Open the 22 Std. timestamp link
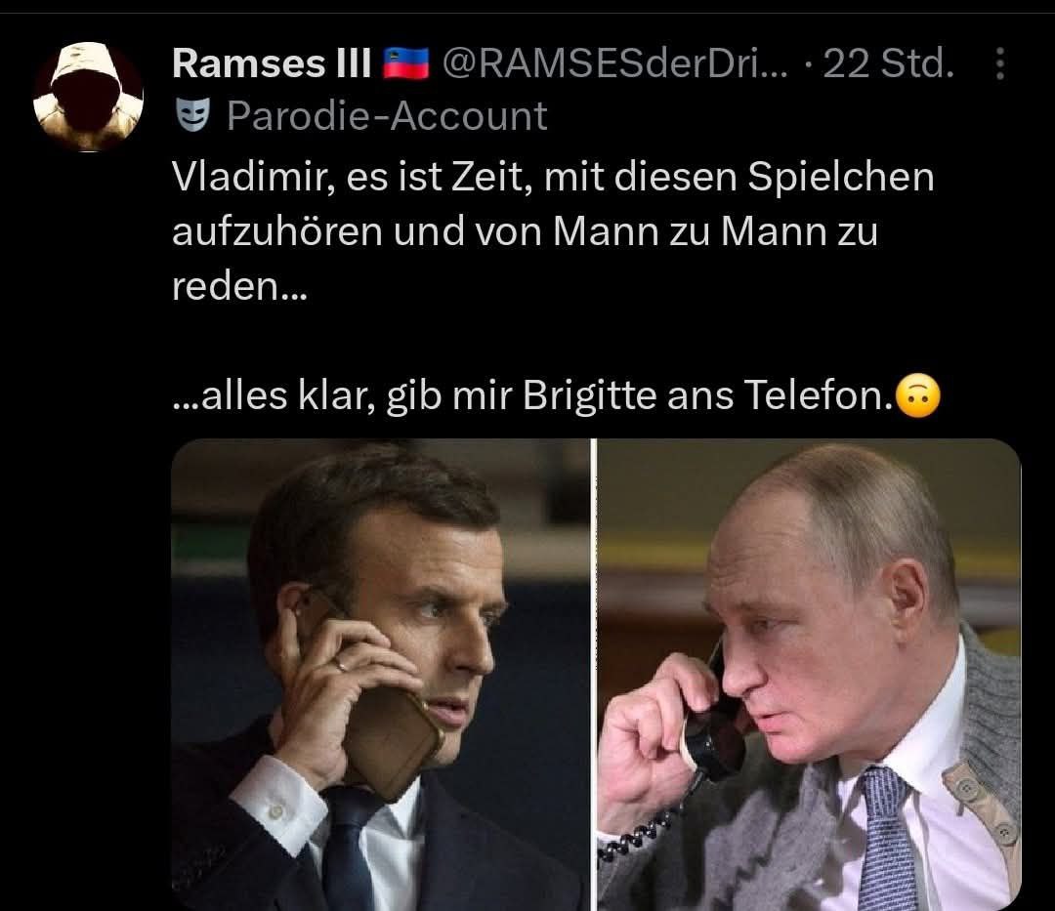The height and width of the screenshot is (911, 1055). pos(888,63)
